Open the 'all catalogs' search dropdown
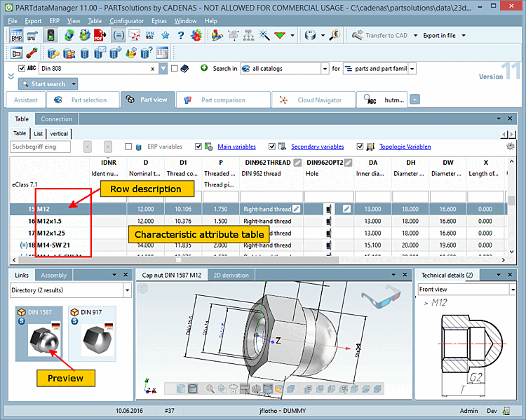526x420 pixels. coord(324,69)
